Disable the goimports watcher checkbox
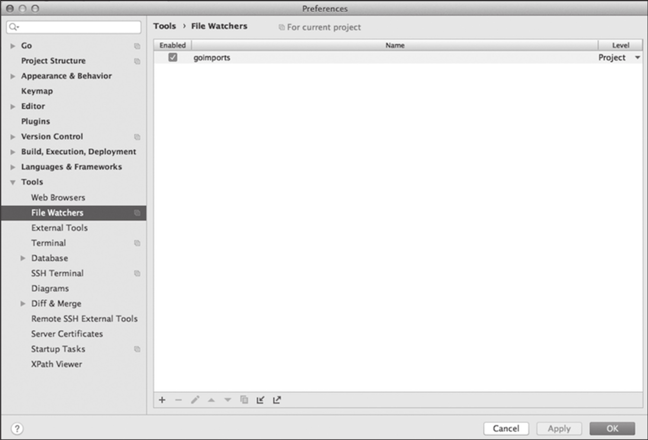The width and height of the screenshot is (648, 440). point(173,57)
